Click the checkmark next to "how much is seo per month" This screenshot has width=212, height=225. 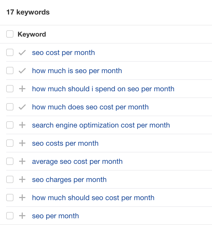[22, 71]
